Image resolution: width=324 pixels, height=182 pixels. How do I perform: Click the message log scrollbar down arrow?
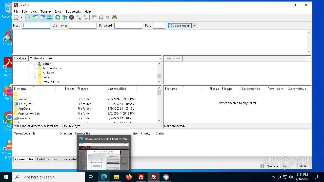(309, 52)
